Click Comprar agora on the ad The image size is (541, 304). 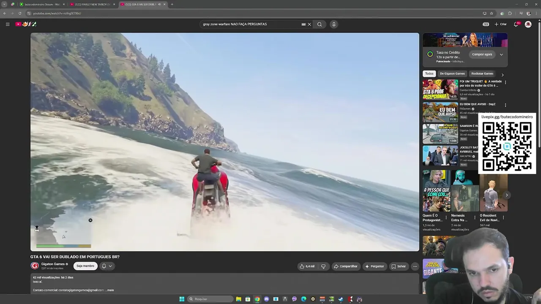pos(482,54)
